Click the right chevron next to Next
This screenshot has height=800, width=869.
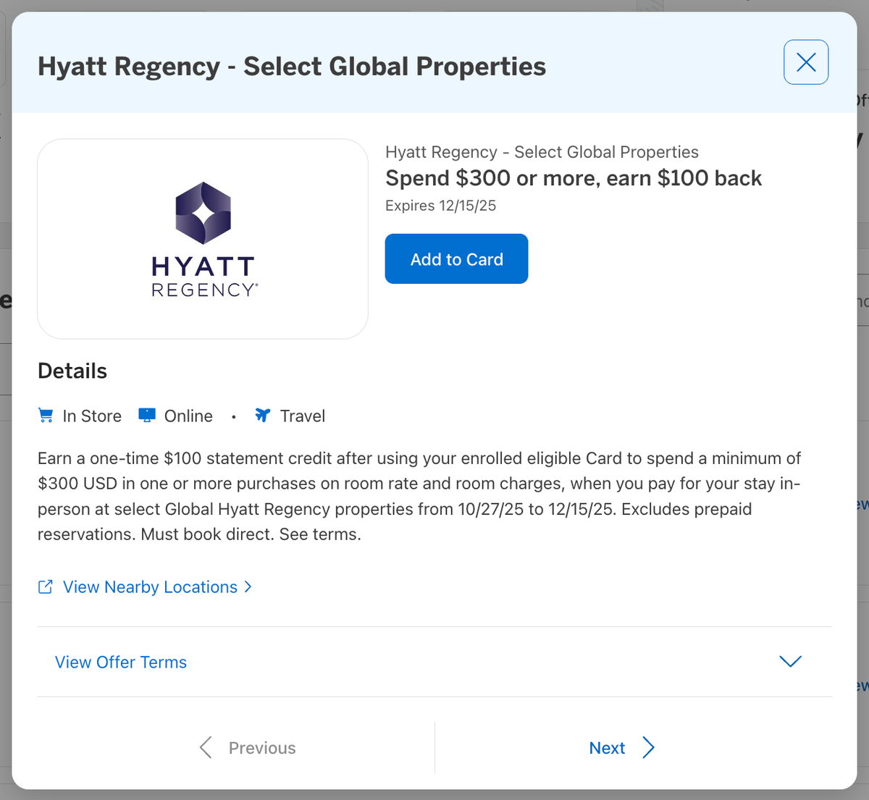point(648,747)
